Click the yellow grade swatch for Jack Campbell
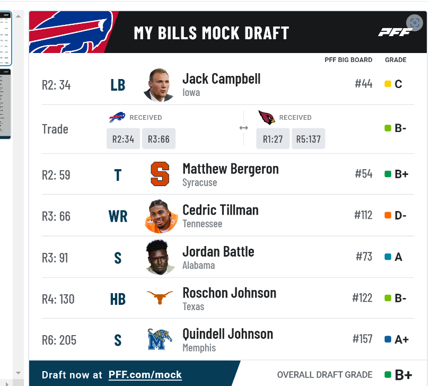 388,84
